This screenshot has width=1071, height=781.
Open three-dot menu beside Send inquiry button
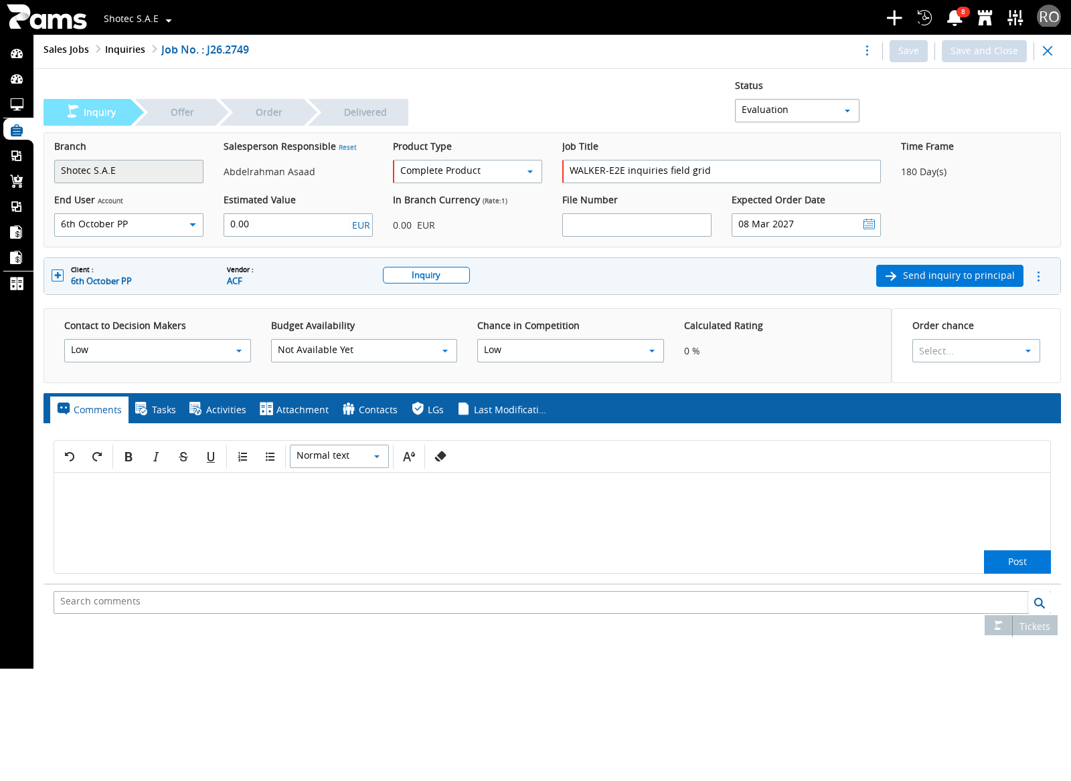1039,276
